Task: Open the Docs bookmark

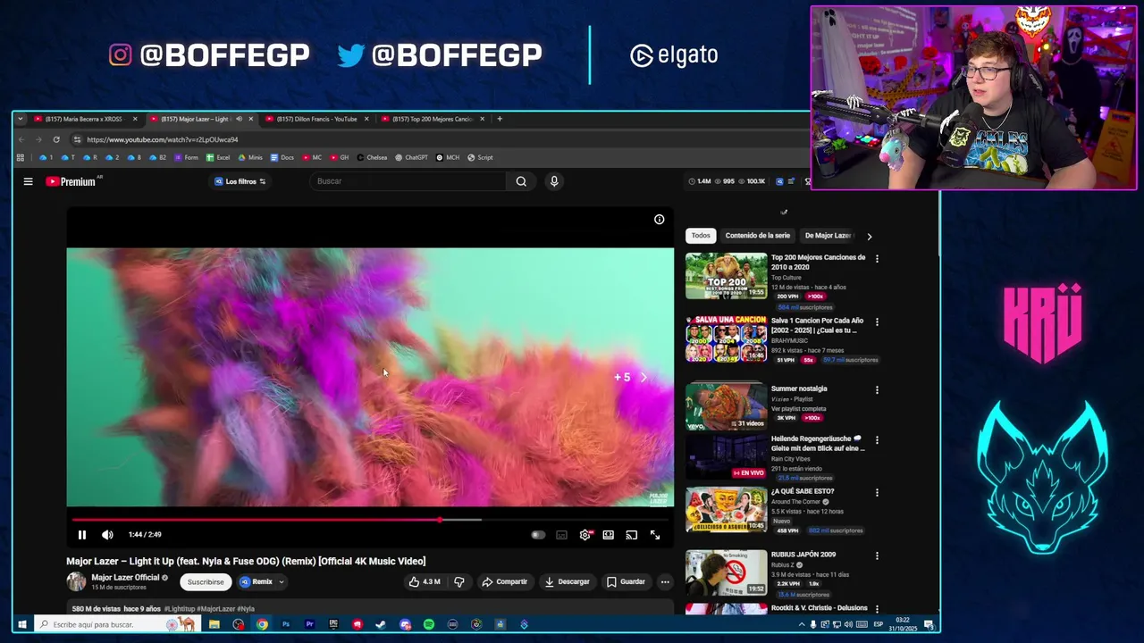Action: (x=282, y=157)
